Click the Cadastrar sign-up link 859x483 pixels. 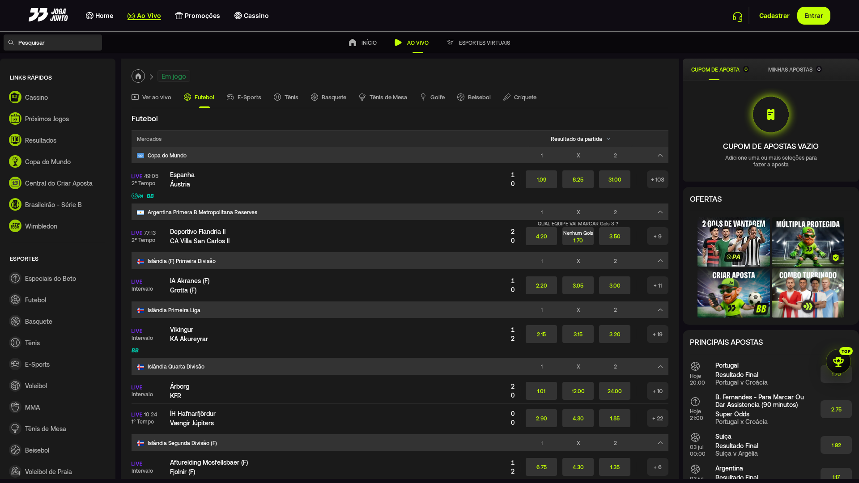click(774, 16)
